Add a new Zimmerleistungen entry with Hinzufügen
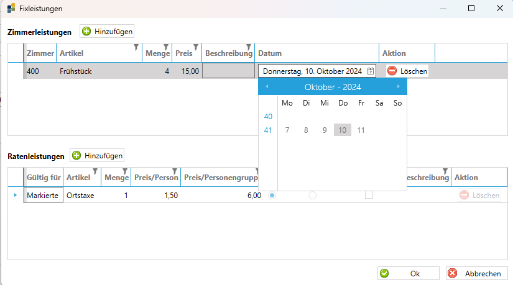 tap(107, 32)
